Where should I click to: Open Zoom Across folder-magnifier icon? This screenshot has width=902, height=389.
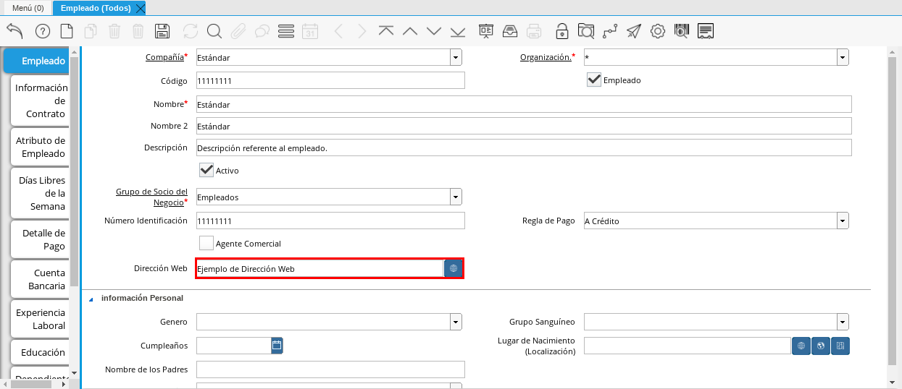coord(586,30)
